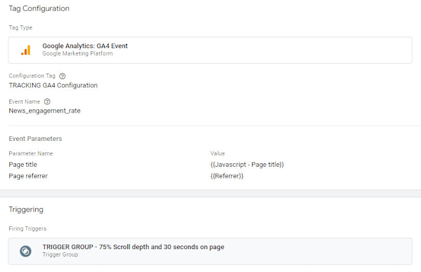This screenshot has height=272, width=421.
Task: Open help for Configuration Tag
Action: pyautogui.click(x=63, y=76)
